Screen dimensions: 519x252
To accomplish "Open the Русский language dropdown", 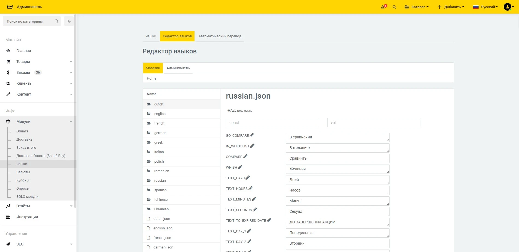I will click(x=485, y=7).
